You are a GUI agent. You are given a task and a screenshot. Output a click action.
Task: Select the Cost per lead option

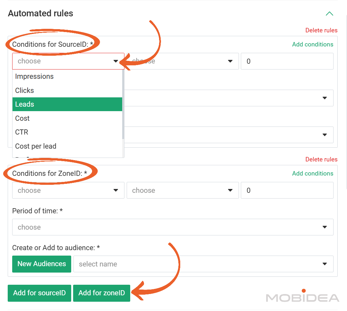[x=67, y=146]
